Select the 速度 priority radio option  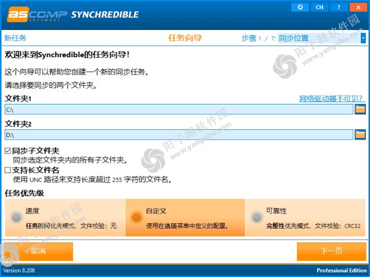(x=17, y=218)
